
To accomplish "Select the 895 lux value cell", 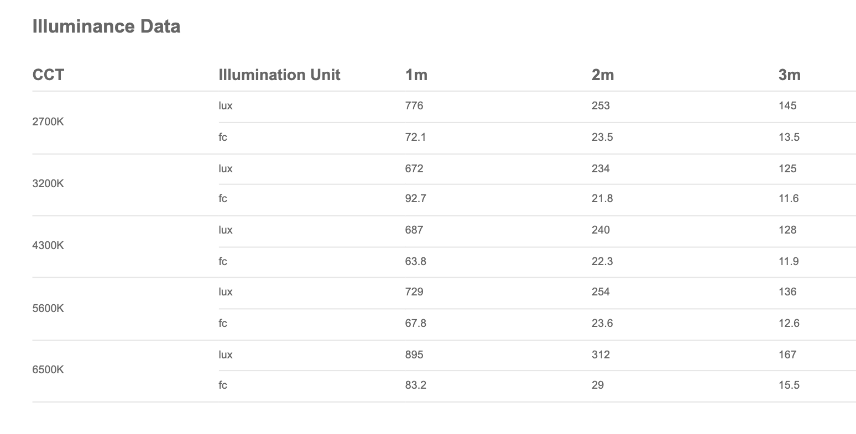I will pos(414,354).
